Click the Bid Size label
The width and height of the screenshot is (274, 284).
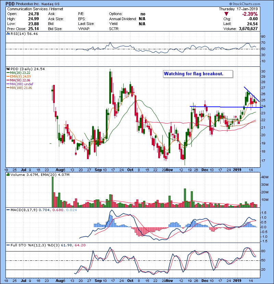(x=55, y=29)
